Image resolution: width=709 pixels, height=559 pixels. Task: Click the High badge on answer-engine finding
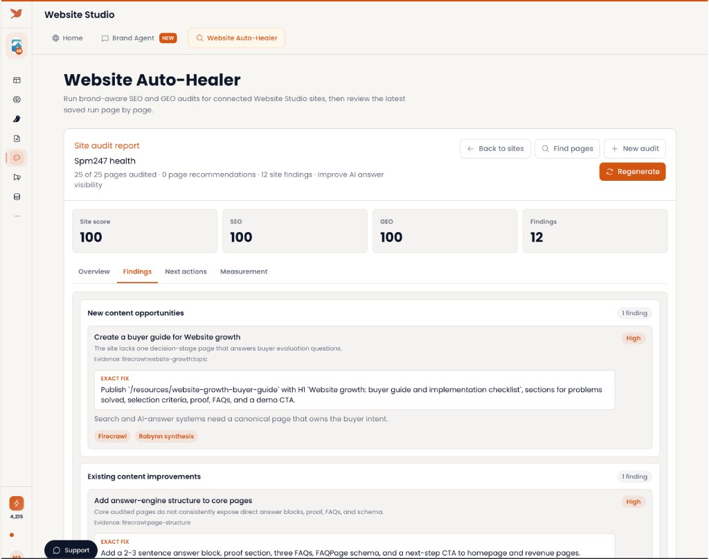[x=633, y=502]
